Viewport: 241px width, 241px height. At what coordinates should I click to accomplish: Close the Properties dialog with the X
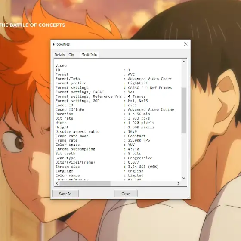[185, 44]
